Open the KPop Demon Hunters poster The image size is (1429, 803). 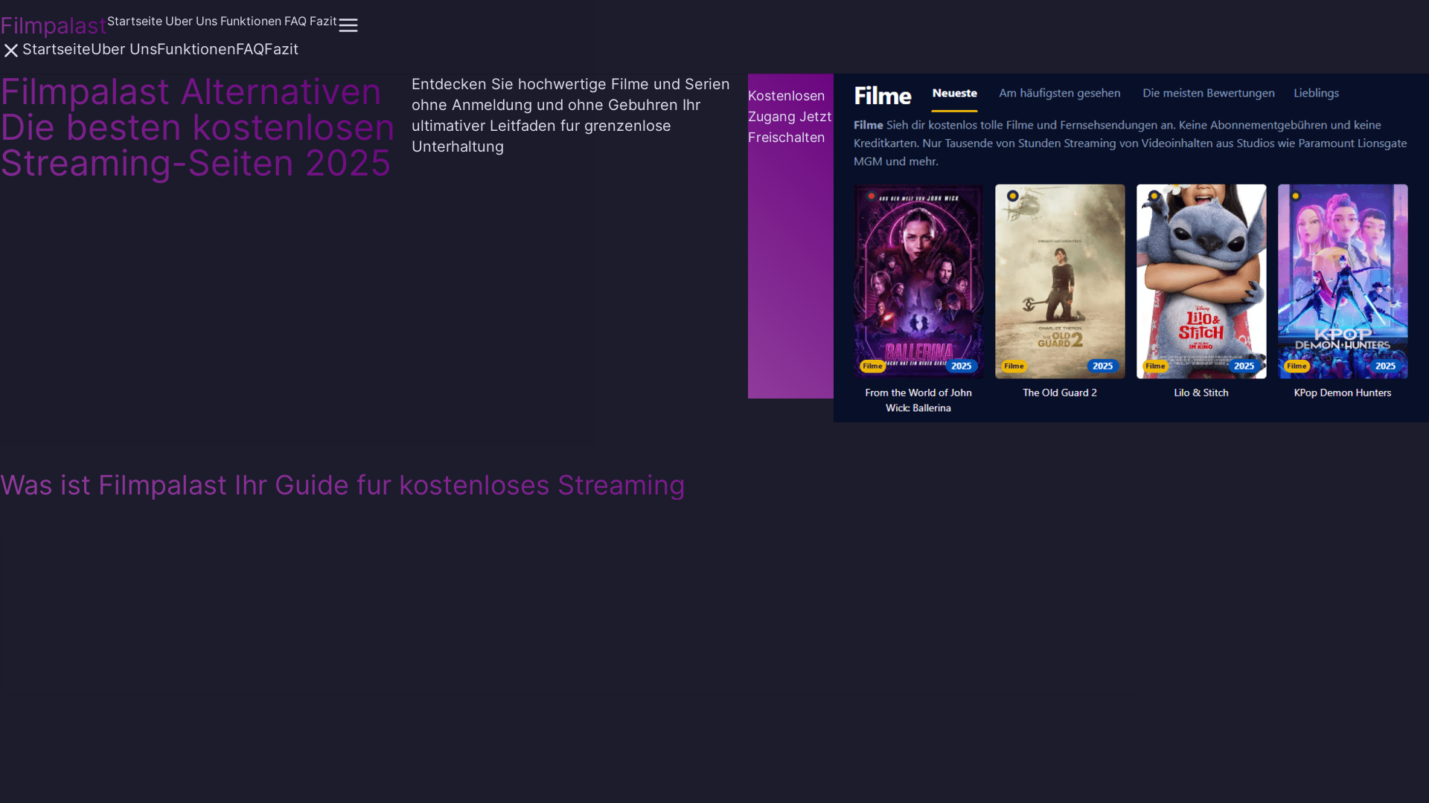coord(1343,281)
